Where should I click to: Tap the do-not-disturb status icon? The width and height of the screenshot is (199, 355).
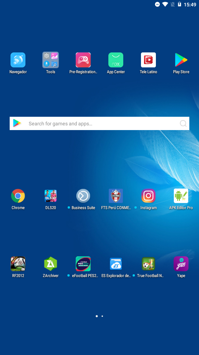tap(157, 4)
